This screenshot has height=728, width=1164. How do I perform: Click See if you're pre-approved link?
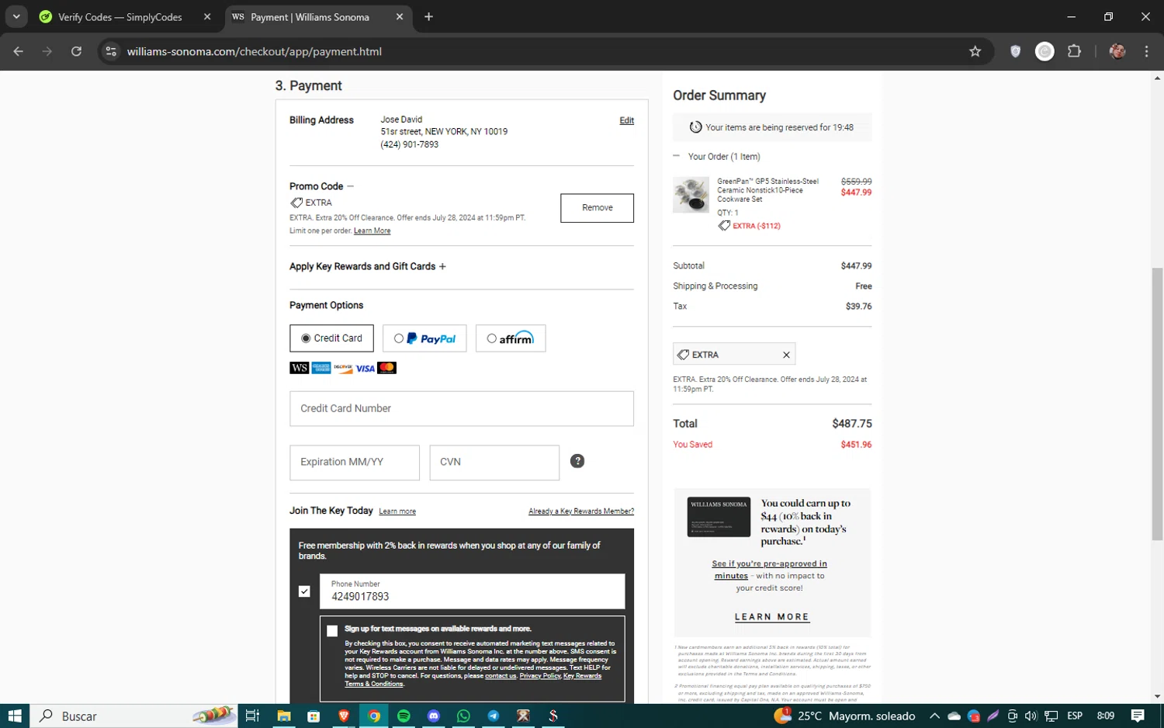point(769,570)
